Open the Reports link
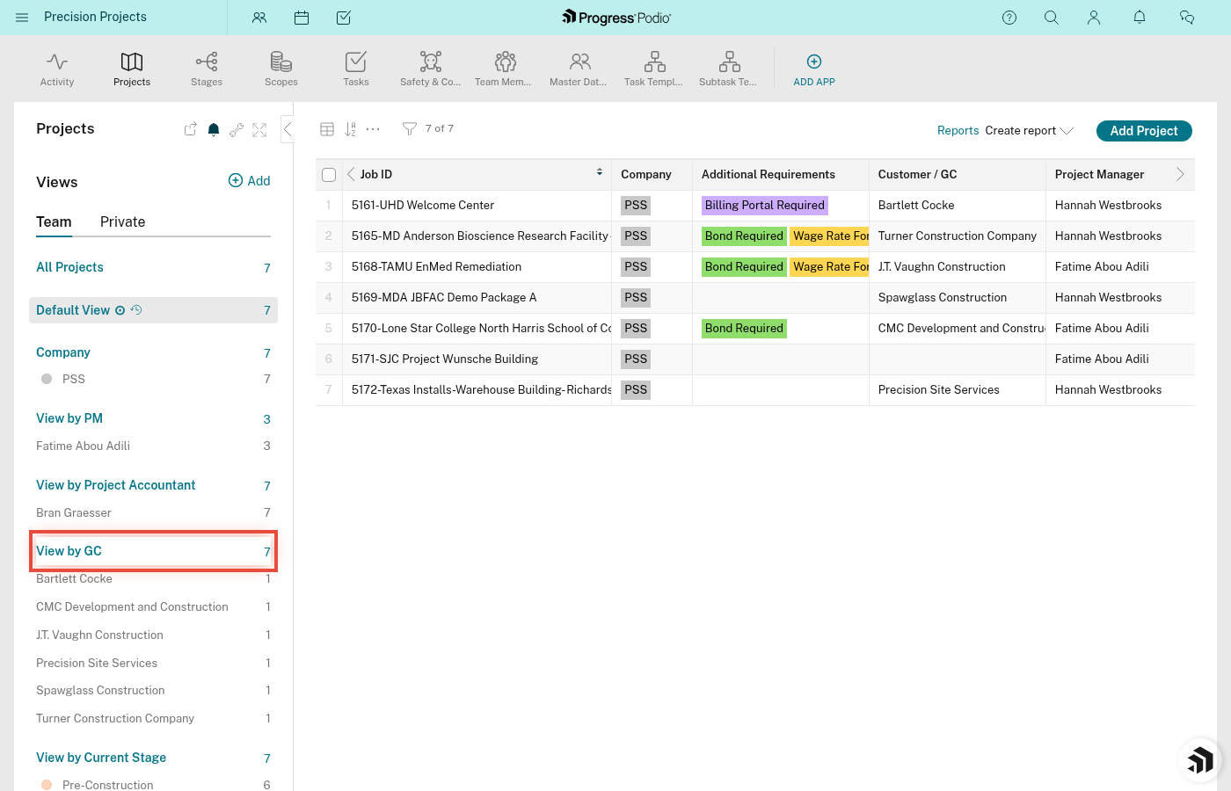This screenshot has width=1231, height=791. click(x=958, y=130)
